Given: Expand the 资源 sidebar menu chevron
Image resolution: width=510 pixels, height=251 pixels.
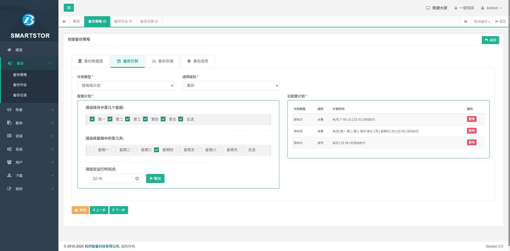Looking at the screenshot, I should 53,136.
